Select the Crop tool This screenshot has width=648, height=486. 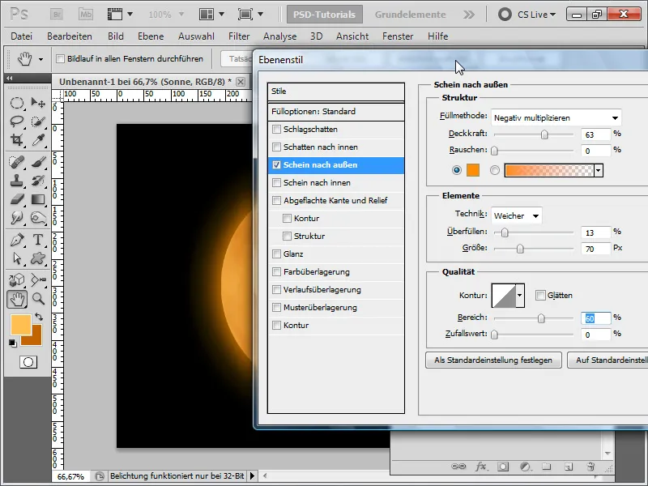click(x=16, y=140)
